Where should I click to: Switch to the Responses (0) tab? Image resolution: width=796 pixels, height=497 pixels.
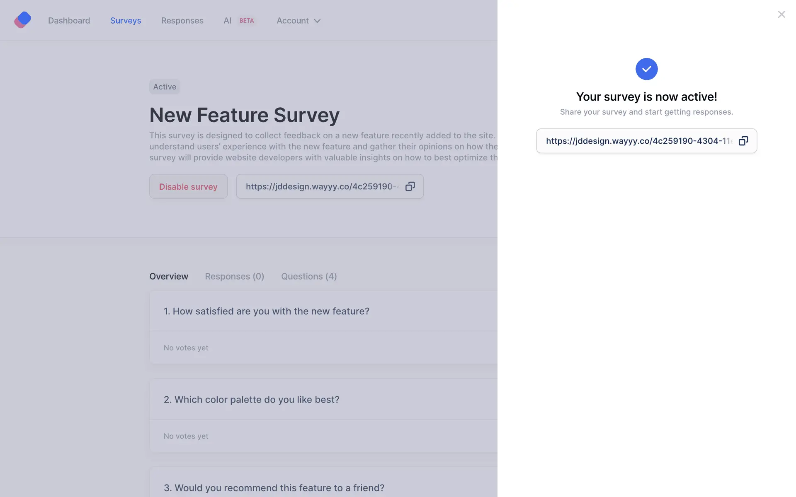[x=234, y=276]
